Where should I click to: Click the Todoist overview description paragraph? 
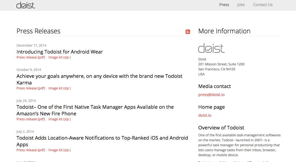(239, 145)
